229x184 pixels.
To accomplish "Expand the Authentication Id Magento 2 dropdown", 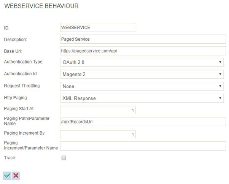I will 142,75.
